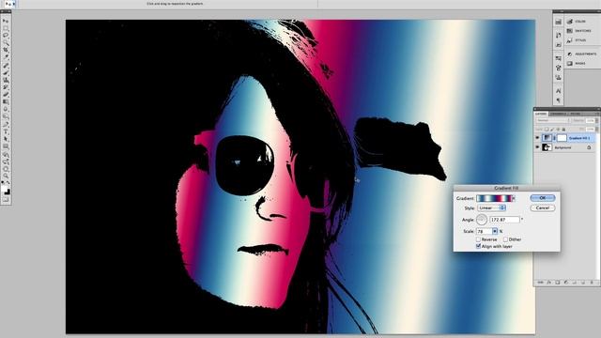This screenshot has height=338, width=601.
Task: Open the tool preset picker in the options bar
Action: (10, 4)
